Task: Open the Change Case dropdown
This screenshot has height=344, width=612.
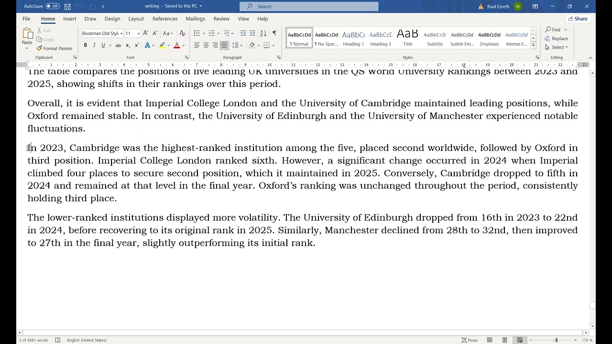Action: (168, 33)
